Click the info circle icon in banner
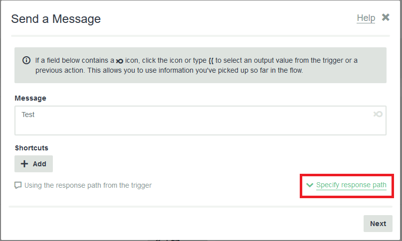 [x=26, y=60]
